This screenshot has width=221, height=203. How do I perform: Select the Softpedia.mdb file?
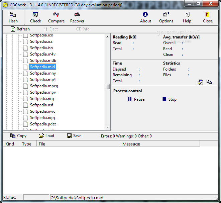pos(43,61)
